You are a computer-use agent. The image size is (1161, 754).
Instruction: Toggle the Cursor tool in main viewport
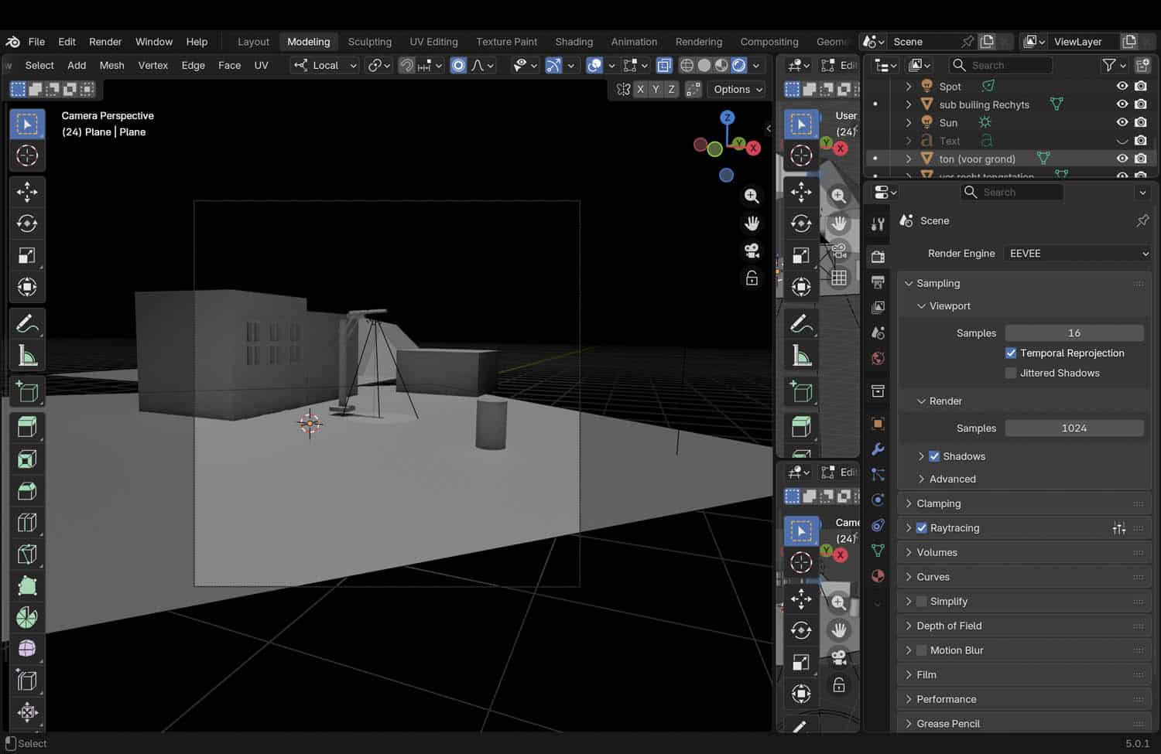pos(27,156)
